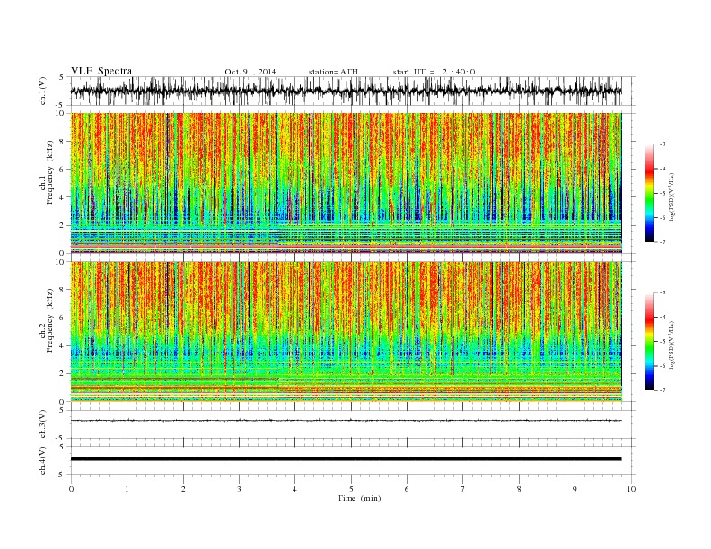Click the time axis tick label '10'
Screen dimensions: 711x549
(631, 489)
